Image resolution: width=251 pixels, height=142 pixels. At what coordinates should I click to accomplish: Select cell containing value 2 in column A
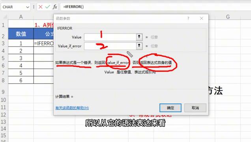[21, 51]
